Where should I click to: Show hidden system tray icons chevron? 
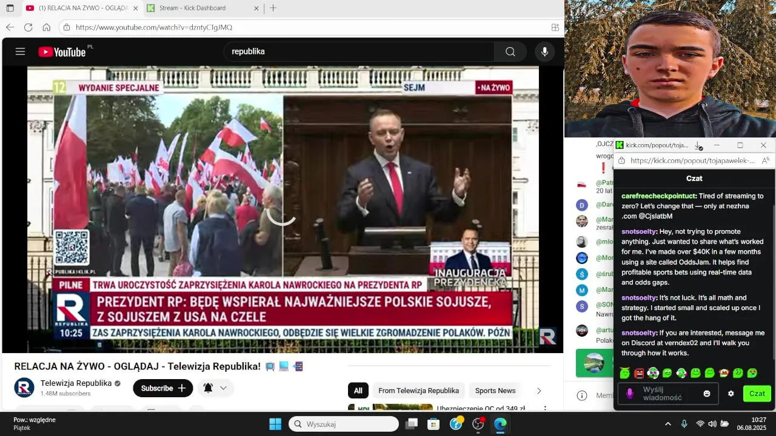click(668, 424)
